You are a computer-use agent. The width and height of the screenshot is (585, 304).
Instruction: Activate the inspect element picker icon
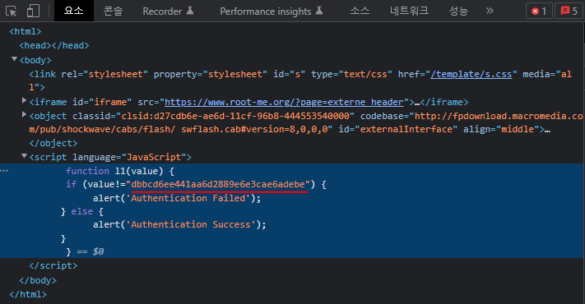click(12, 12)
